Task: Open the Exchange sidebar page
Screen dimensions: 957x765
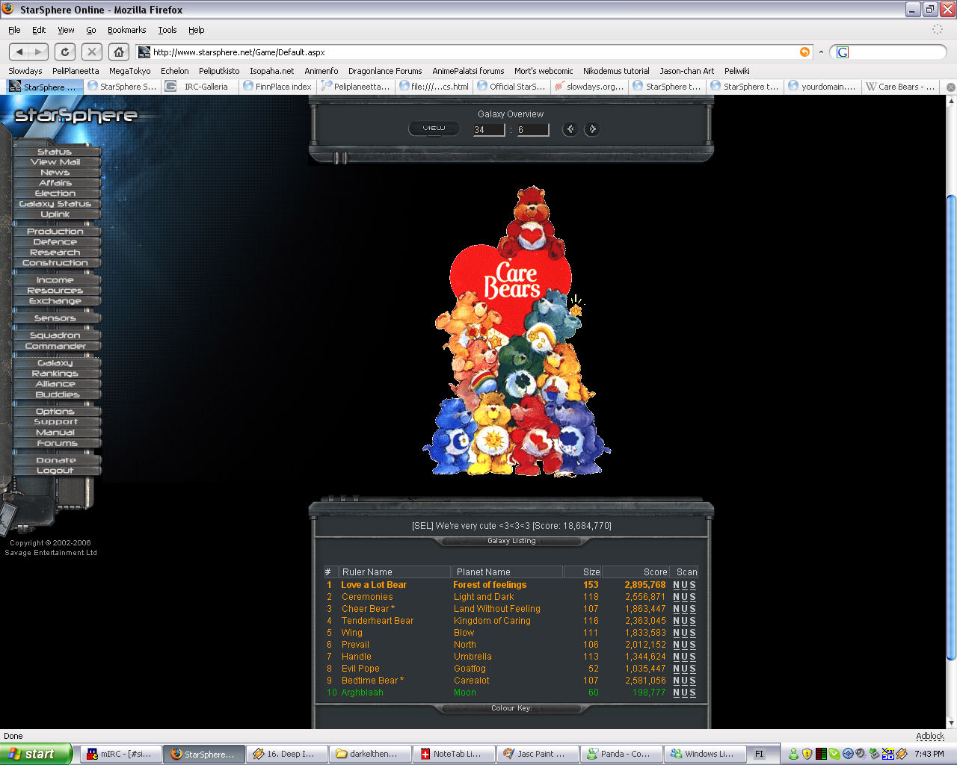Action: [55, 301]
